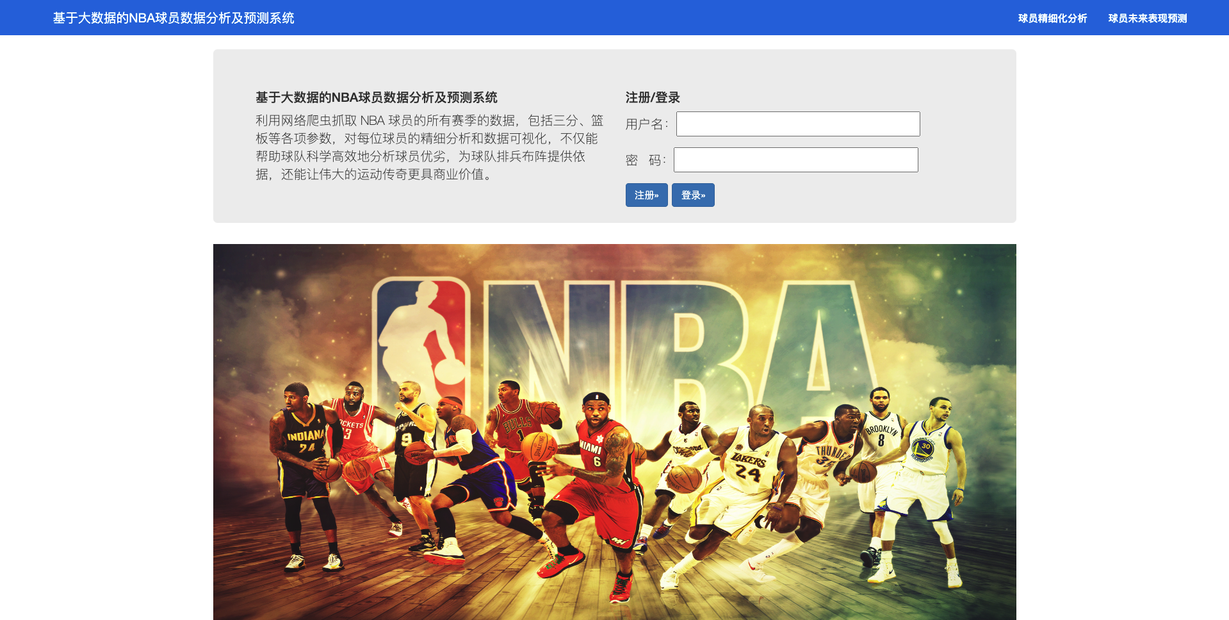Click the paragraph starting with 利用网络爬虫抓取
This screenshot has width=1229, height=620.
point(429,147)
